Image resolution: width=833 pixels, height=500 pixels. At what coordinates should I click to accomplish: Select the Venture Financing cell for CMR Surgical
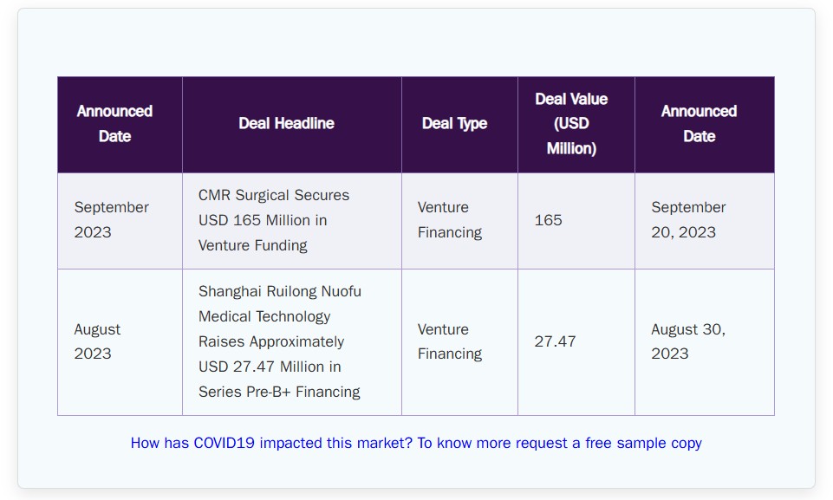[459, 221]
